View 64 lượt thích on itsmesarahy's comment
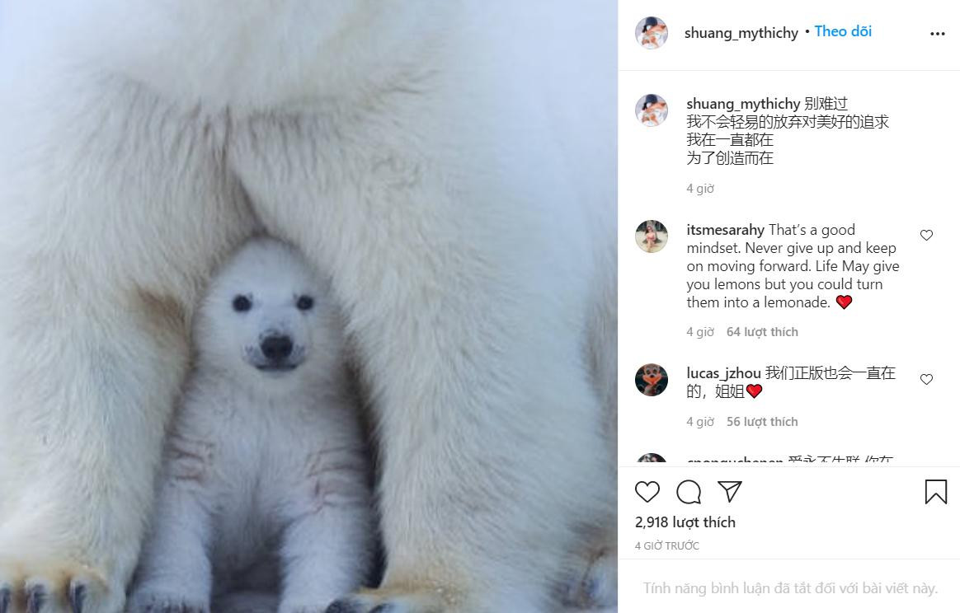This screenshot has height=613, width=960. (x=762, y=331)
